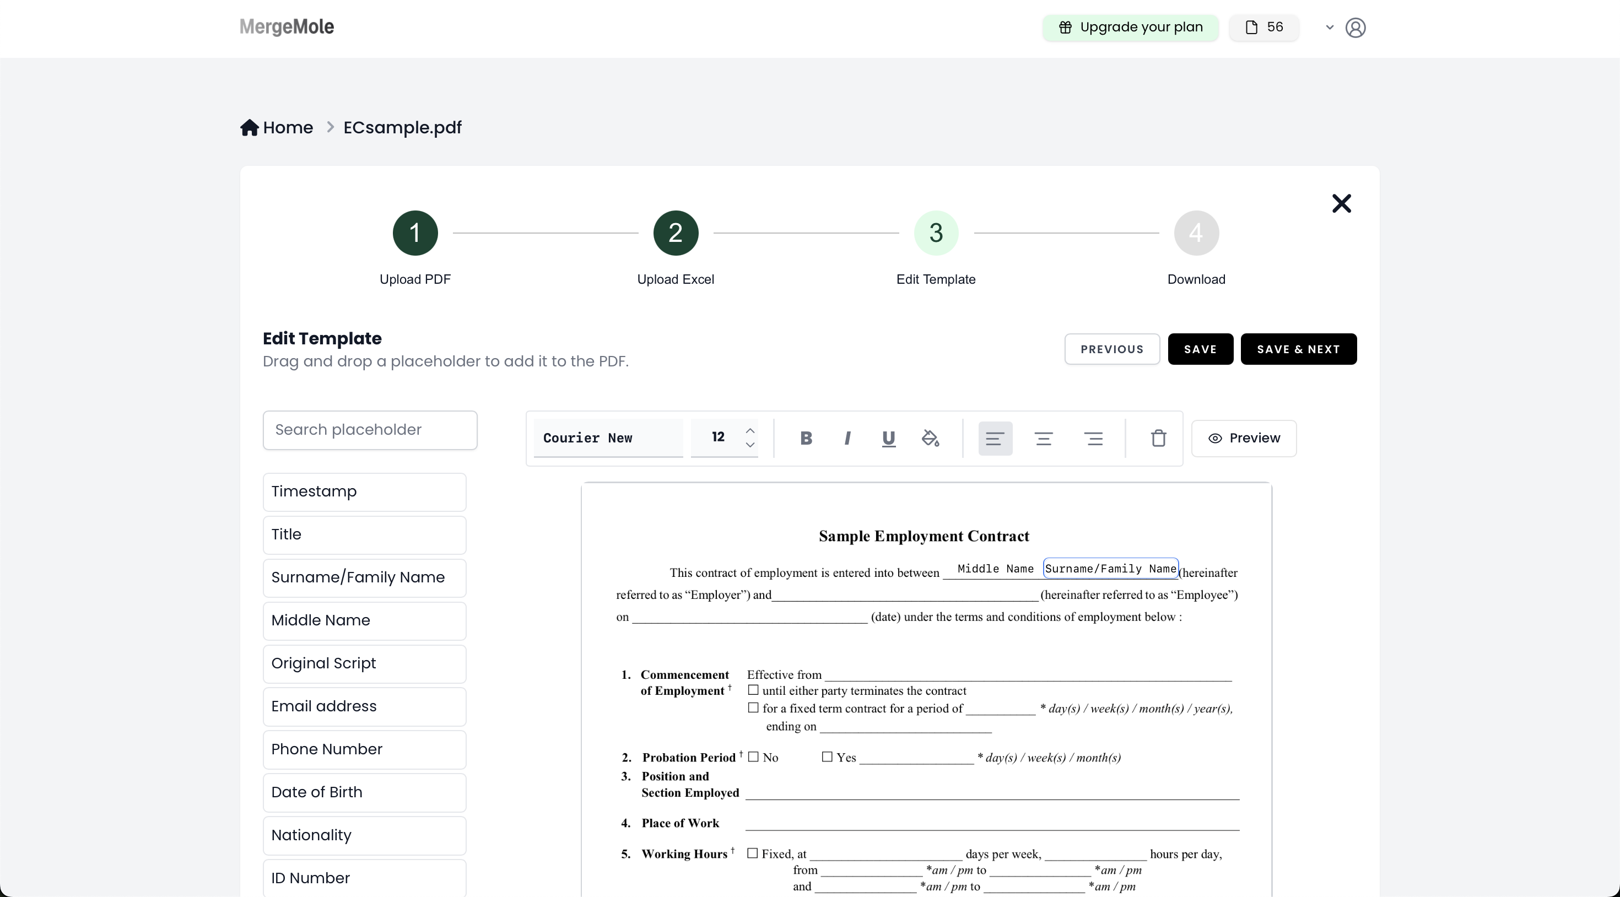Delete the selected placeholder with the trash icon

[1158, 439]
